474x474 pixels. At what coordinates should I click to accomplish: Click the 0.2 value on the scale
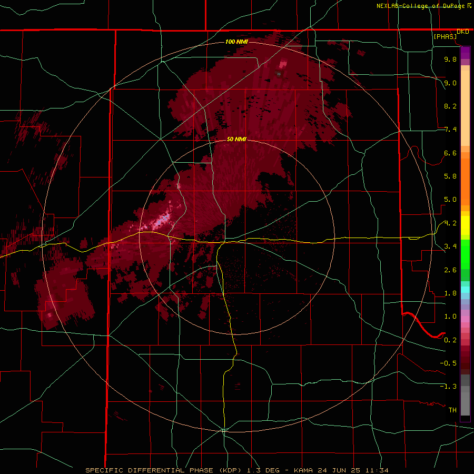pyautogui.click(x=450, y=340)
